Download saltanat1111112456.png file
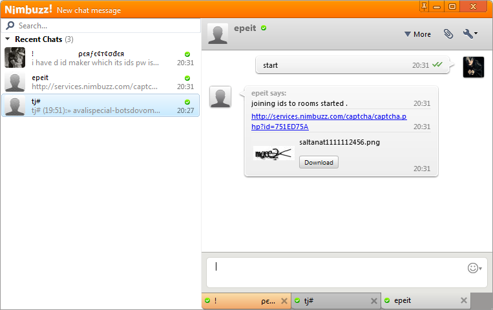Viewport: 493px width, 310px height. pos(319,162)
